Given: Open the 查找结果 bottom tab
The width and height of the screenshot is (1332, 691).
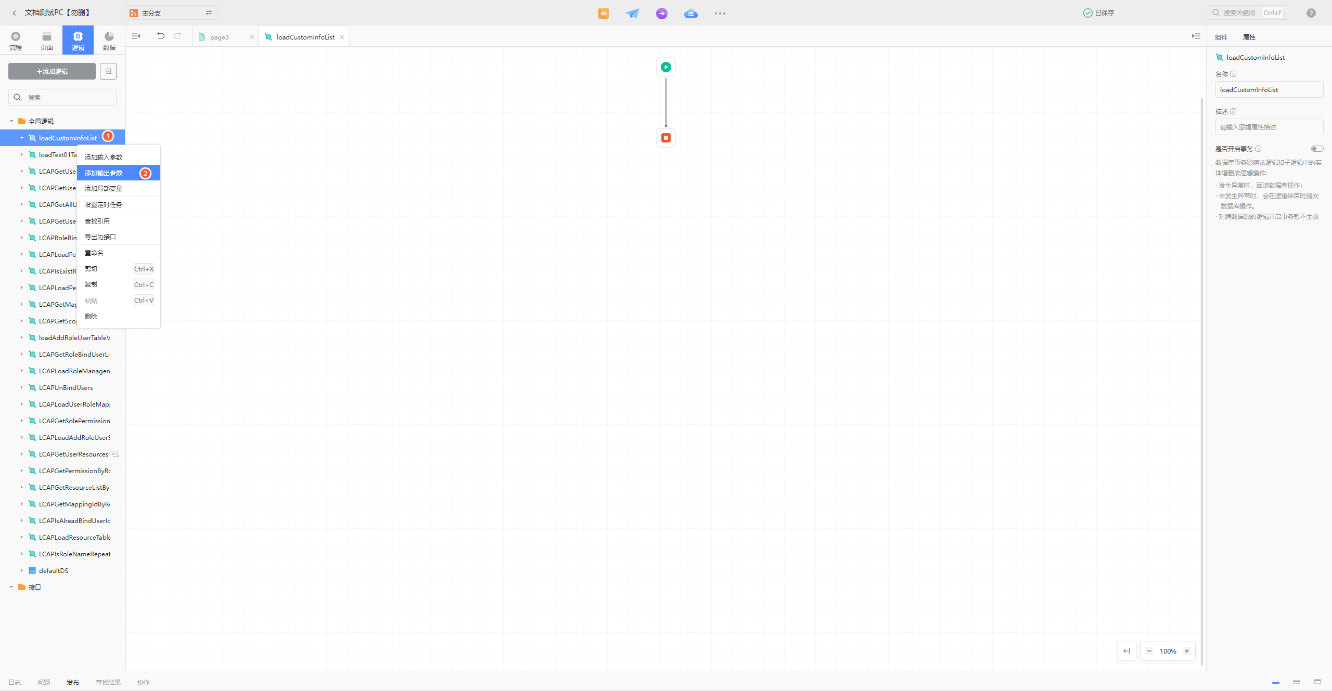Looking at the screenshot, I should click(108, 682).
